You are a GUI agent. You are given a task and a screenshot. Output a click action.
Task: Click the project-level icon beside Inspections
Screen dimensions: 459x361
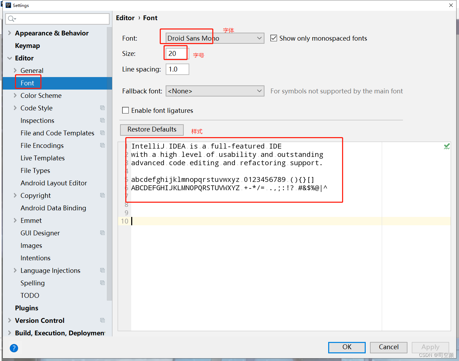point(102,120)
